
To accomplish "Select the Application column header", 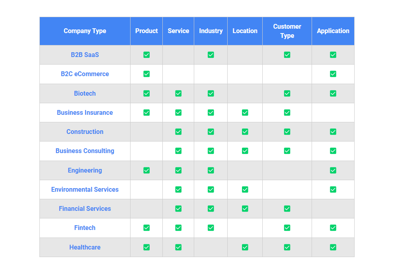I will click(333, 31).
